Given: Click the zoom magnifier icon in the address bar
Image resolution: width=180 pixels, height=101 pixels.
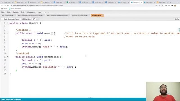Looking at the screenshot, I should 156,6.
